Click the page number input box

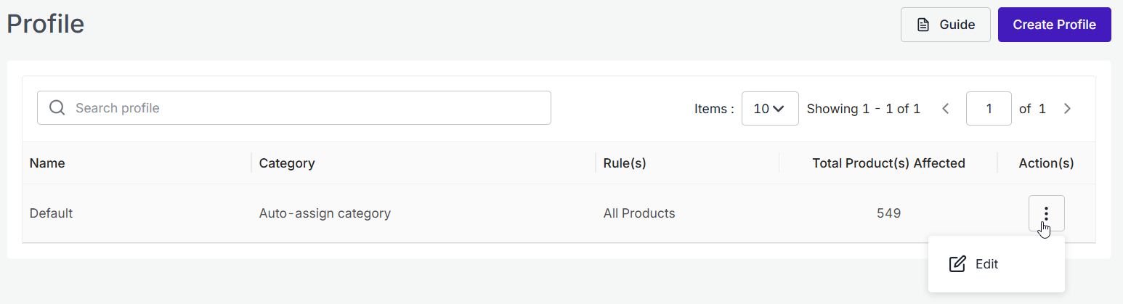989,108
